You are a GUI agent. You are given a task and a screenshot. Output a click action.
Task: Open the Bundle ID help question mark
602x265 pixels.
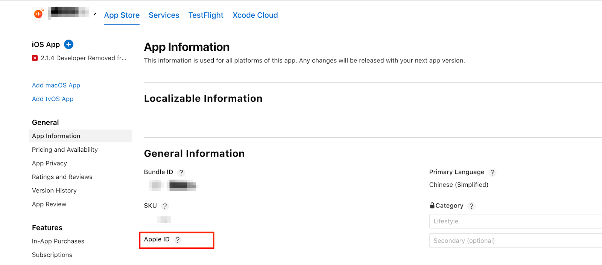pos(181,172)
